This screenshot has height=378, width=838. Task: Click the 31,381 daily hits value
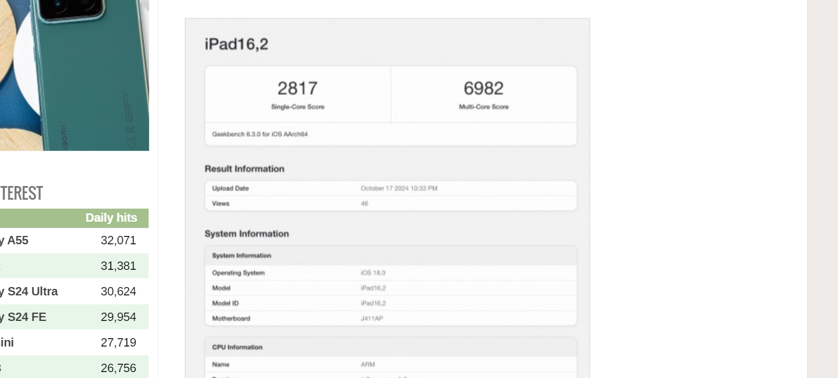click(118, 266)
